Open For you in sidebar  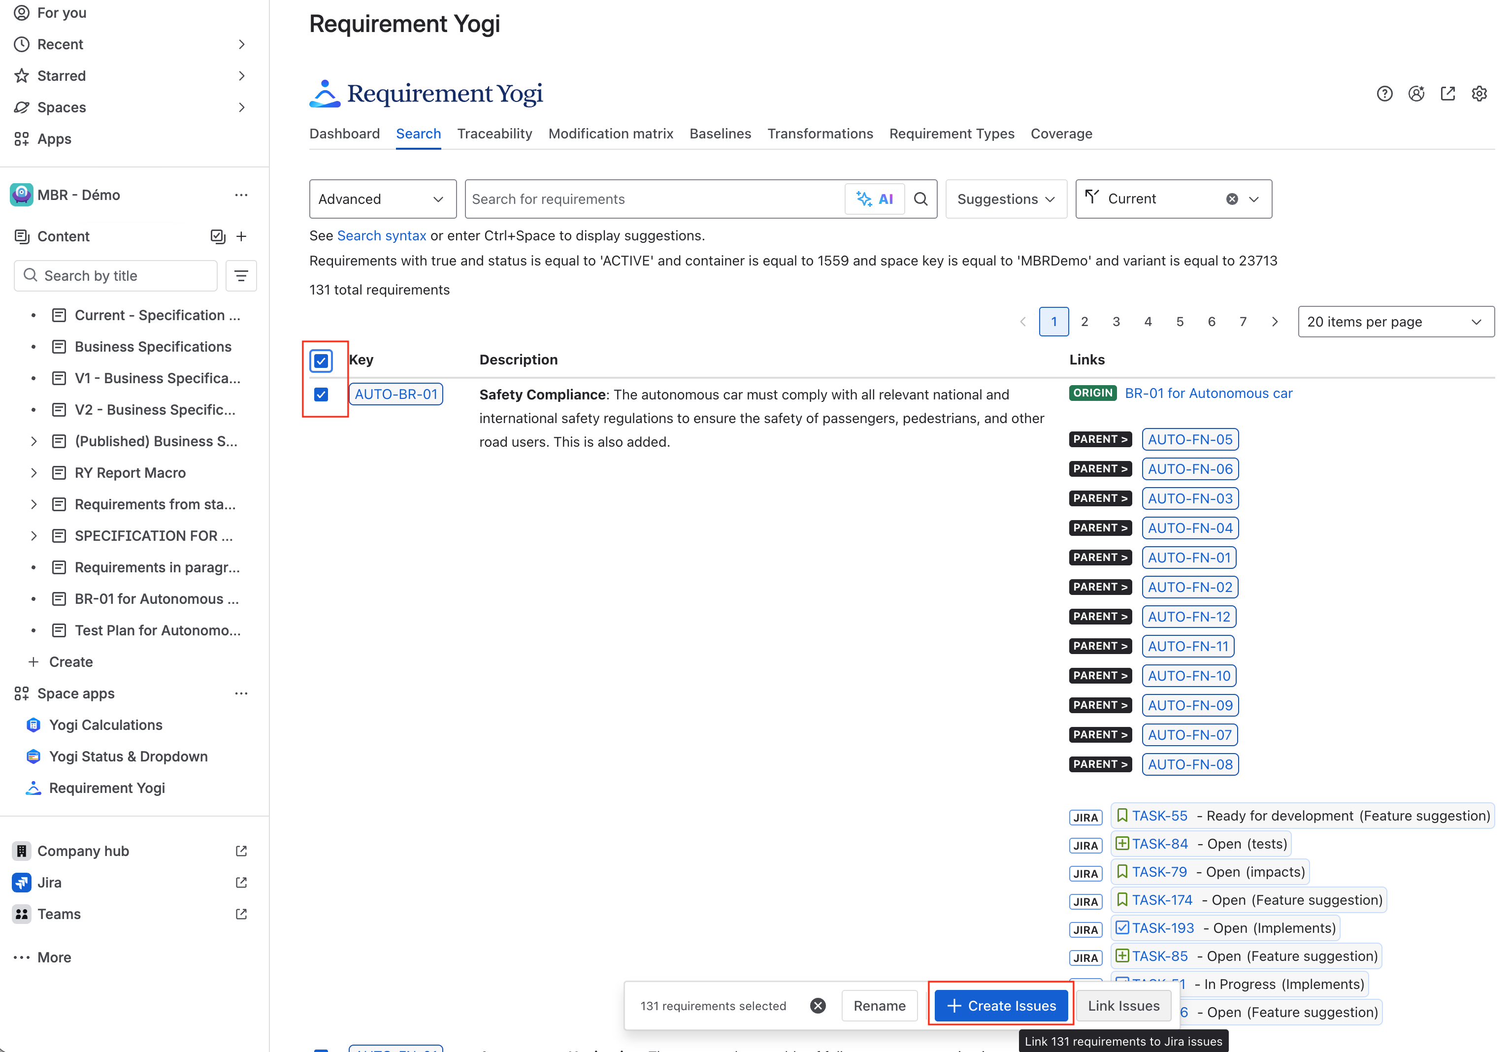click(61, 13)
